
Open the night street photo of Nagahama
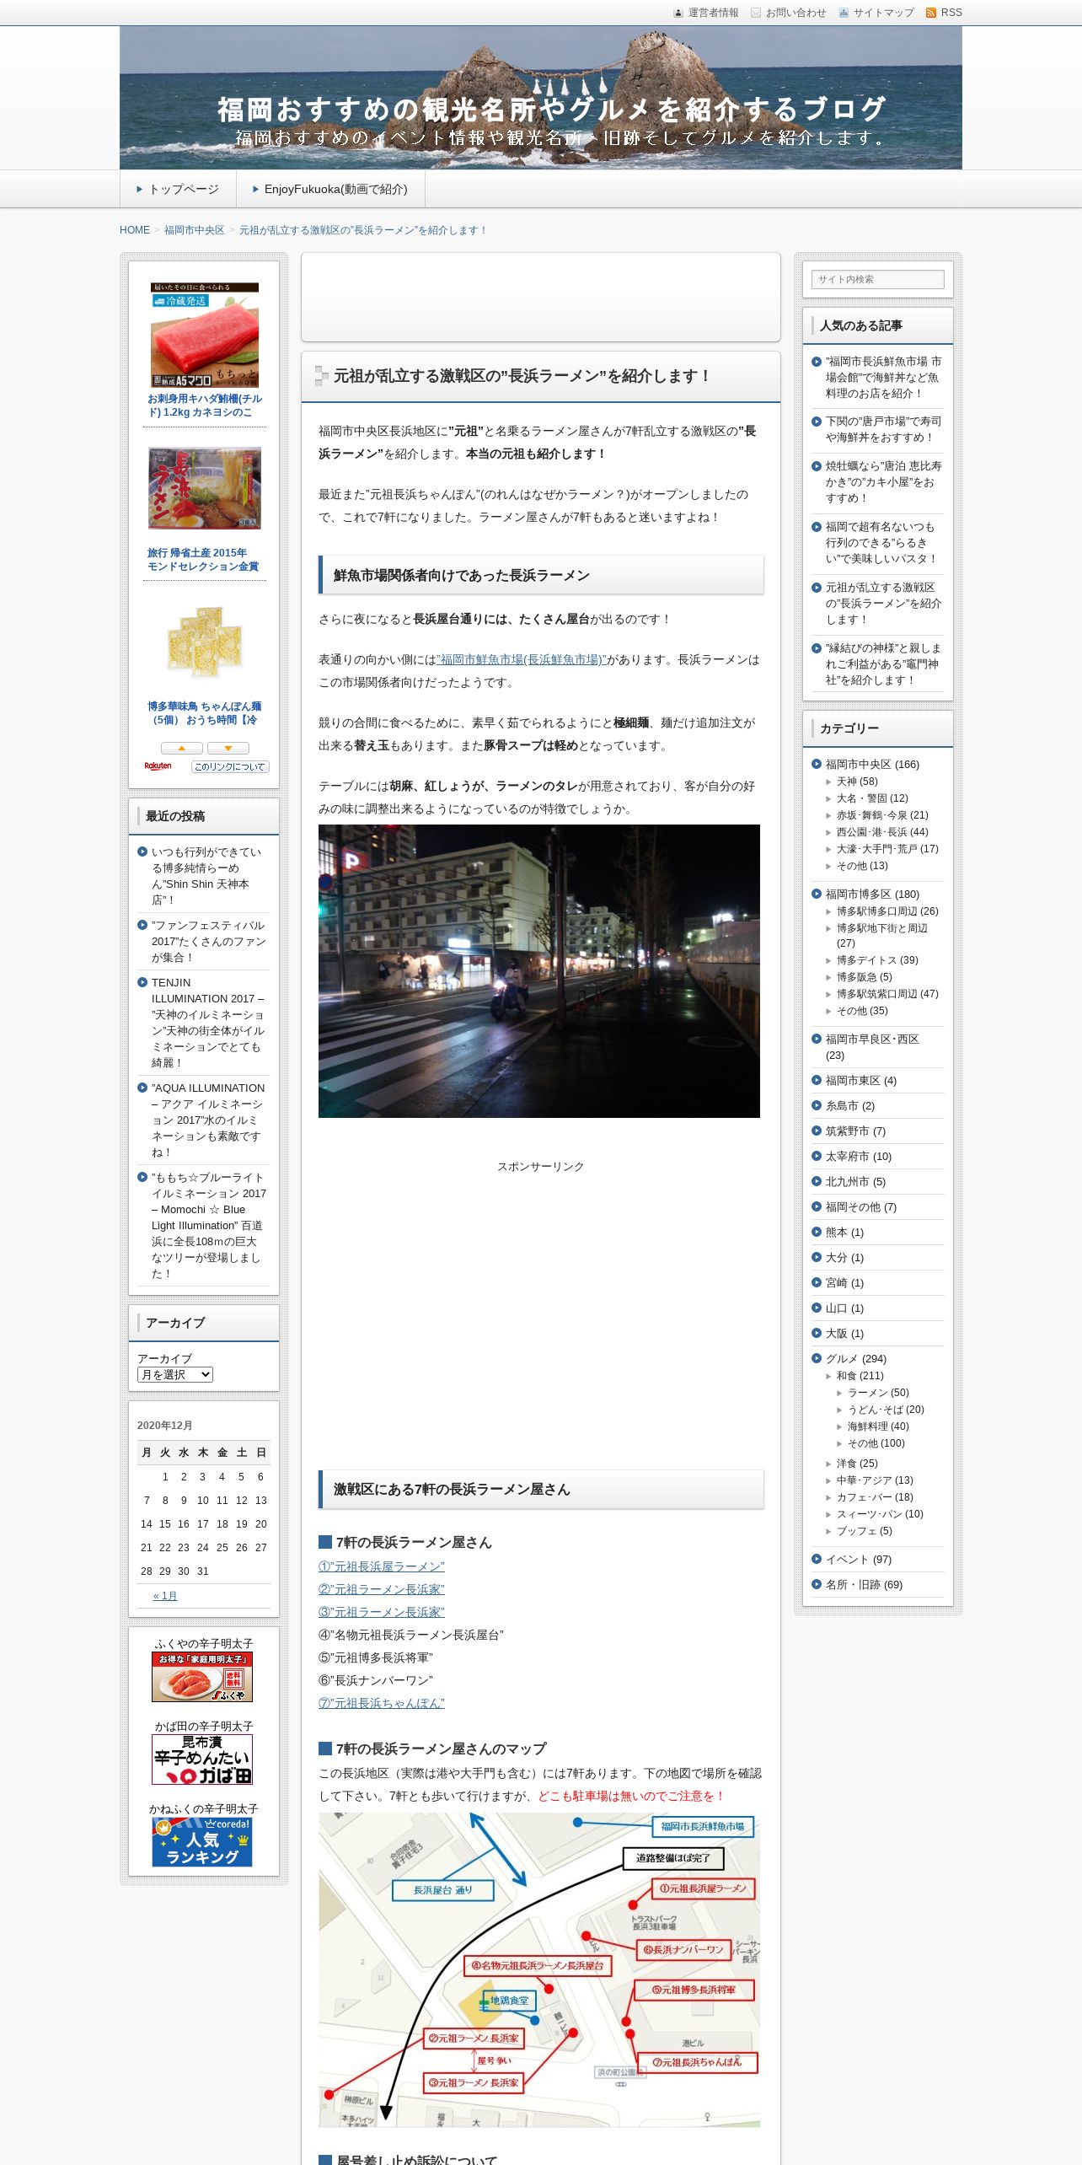click(x=539, y=971)
